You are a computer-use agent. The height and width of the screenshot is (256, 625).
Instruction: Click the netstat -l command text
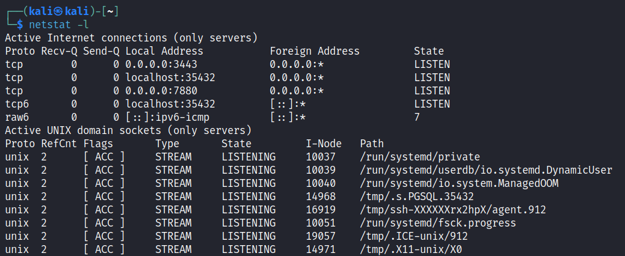(x=58, y=25)
